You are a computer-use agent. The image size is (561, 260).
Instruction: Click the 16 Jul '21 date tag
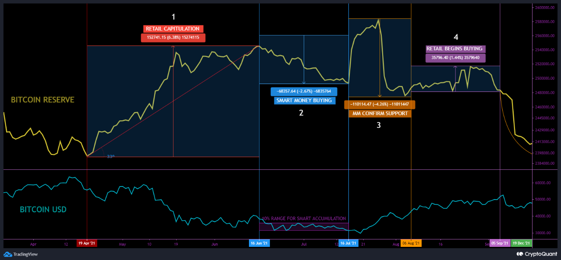(348, 243)
